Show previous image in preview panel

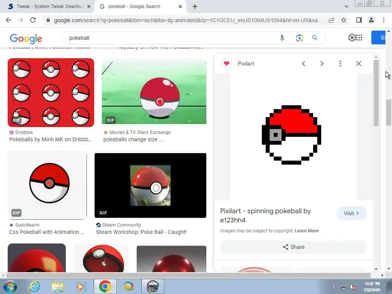tap(304, 64)
